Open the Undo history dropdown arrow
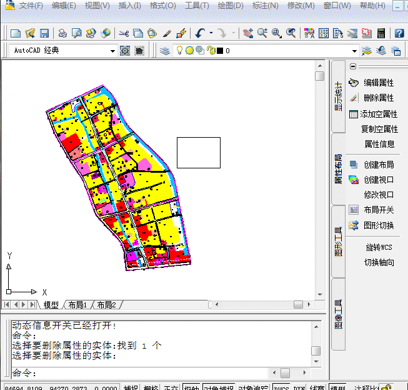 pos(211,33)
